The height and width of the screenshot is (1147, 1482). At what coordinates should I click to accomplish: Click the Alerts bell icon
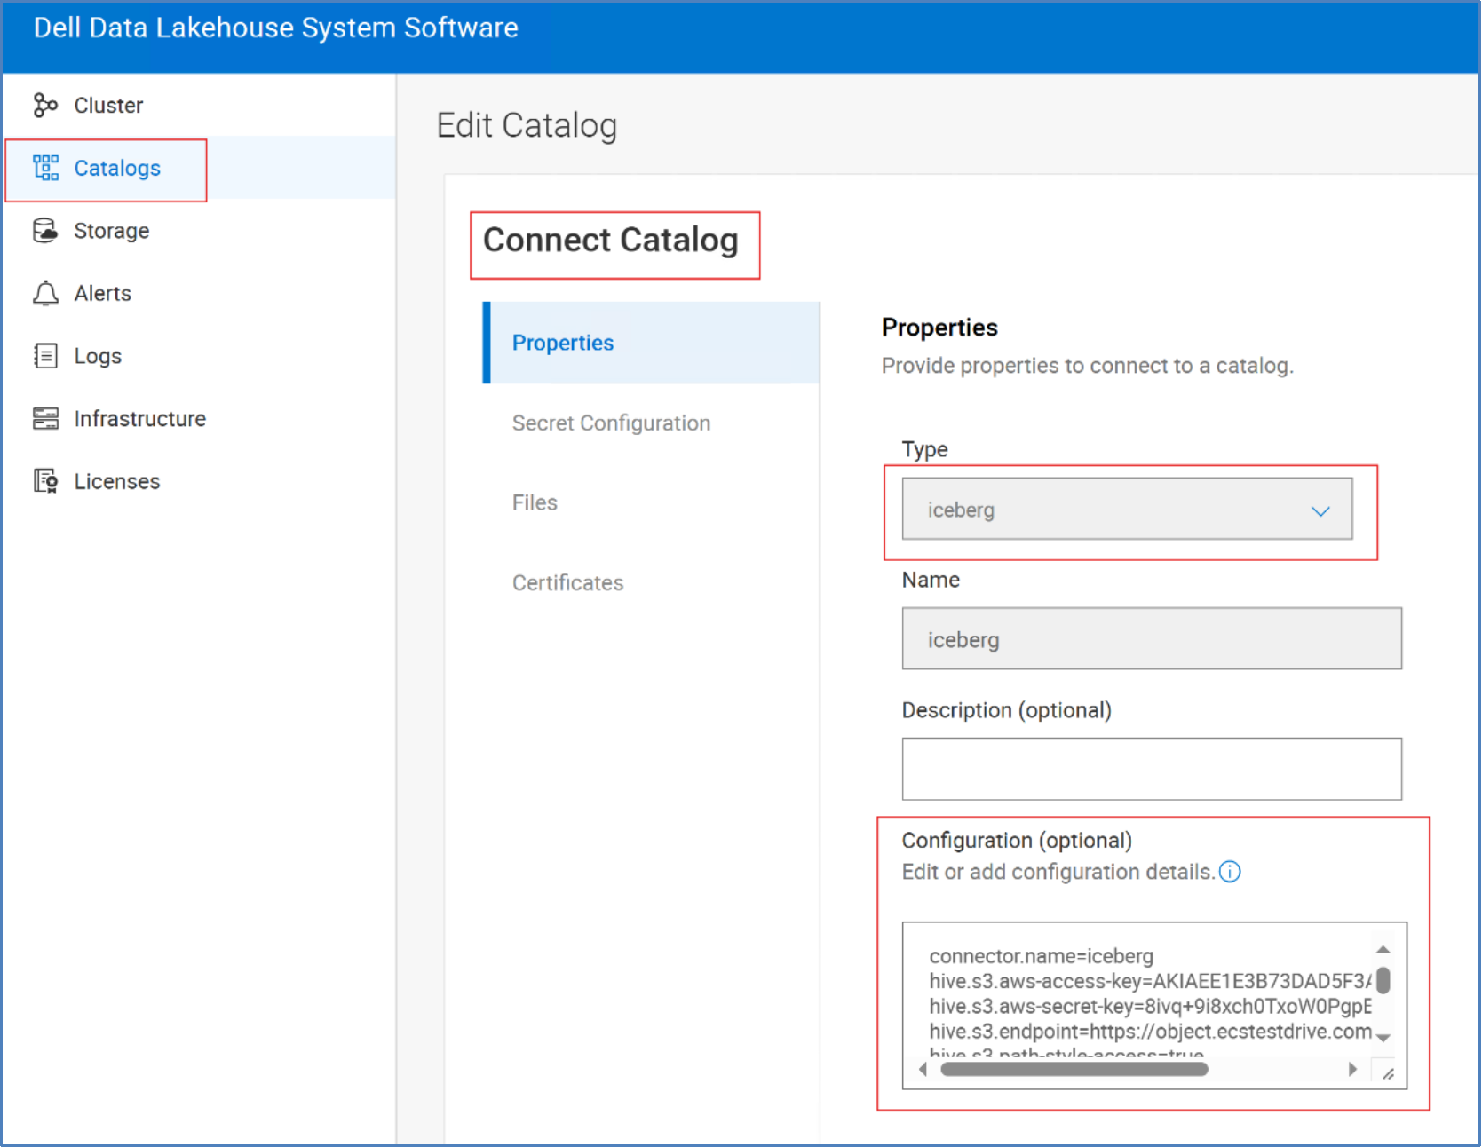tap(45, 293)
